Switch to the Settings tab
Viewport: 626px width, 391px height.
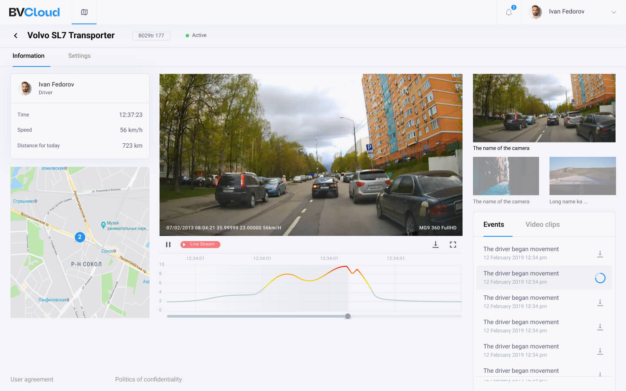[80, 56]
